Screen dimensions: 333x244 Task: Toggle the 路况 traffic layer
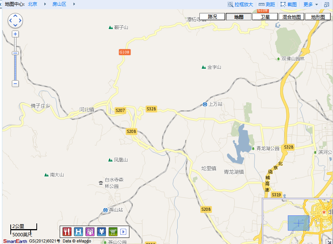click(x=212, y=17)
